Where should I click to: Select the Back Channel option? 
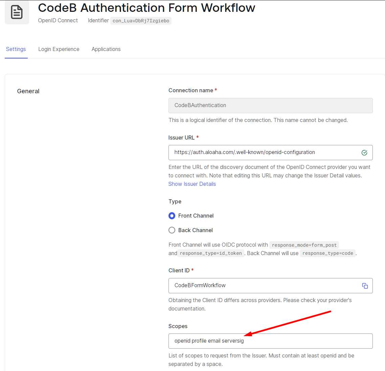tap(172, 230)
